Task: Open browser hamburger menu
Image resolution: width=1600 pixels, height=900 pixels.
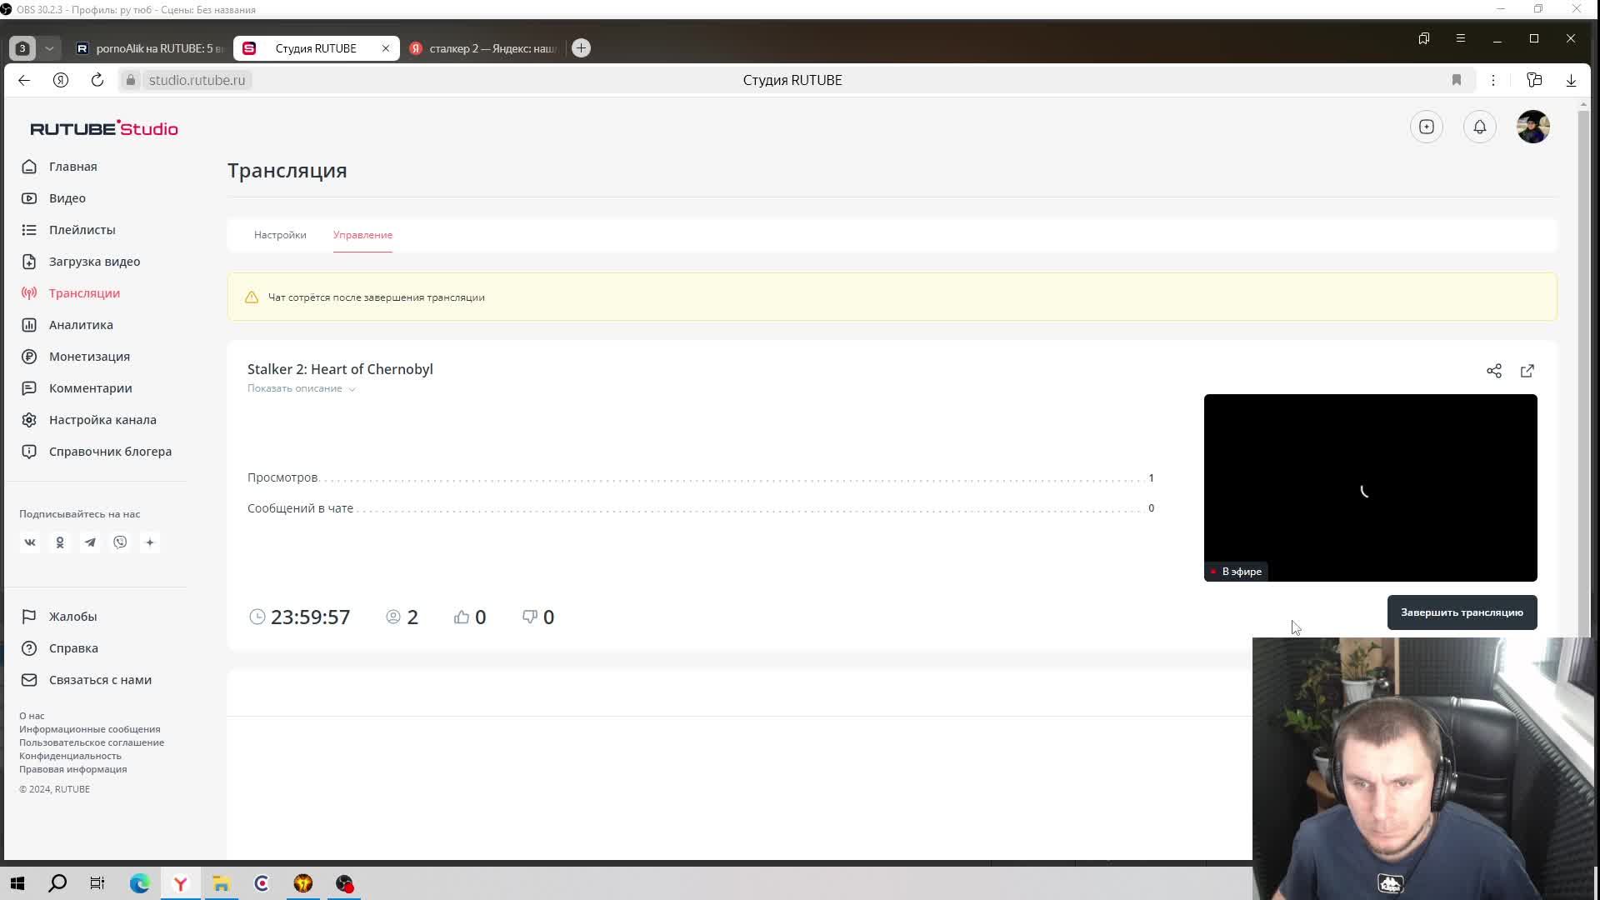Action: (1461, 38)
